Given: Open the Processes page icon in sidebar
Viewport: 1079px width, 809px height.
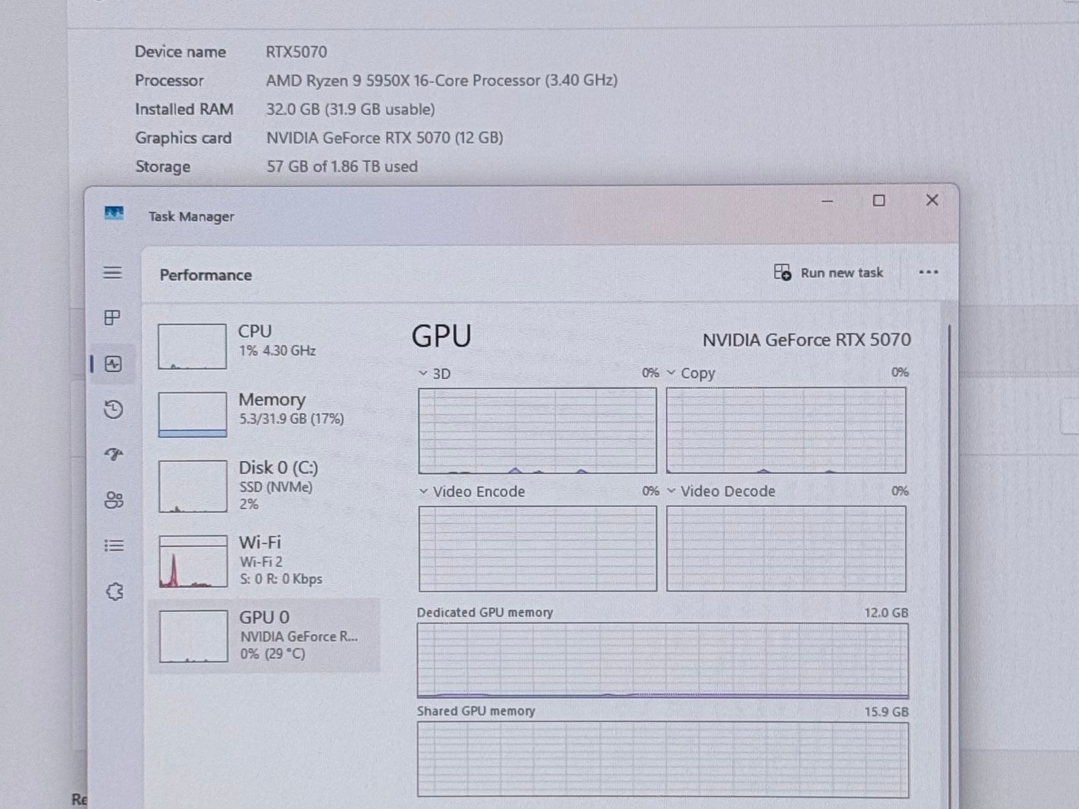Looking at the screenshot, I should 112,317.
